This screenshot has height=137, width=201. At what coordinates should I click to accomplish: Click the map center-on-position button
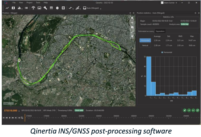click(132, 23)
